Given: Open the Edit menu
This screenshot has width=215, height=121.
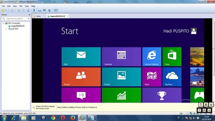Looking at the screenshot, I should [9, 6].
